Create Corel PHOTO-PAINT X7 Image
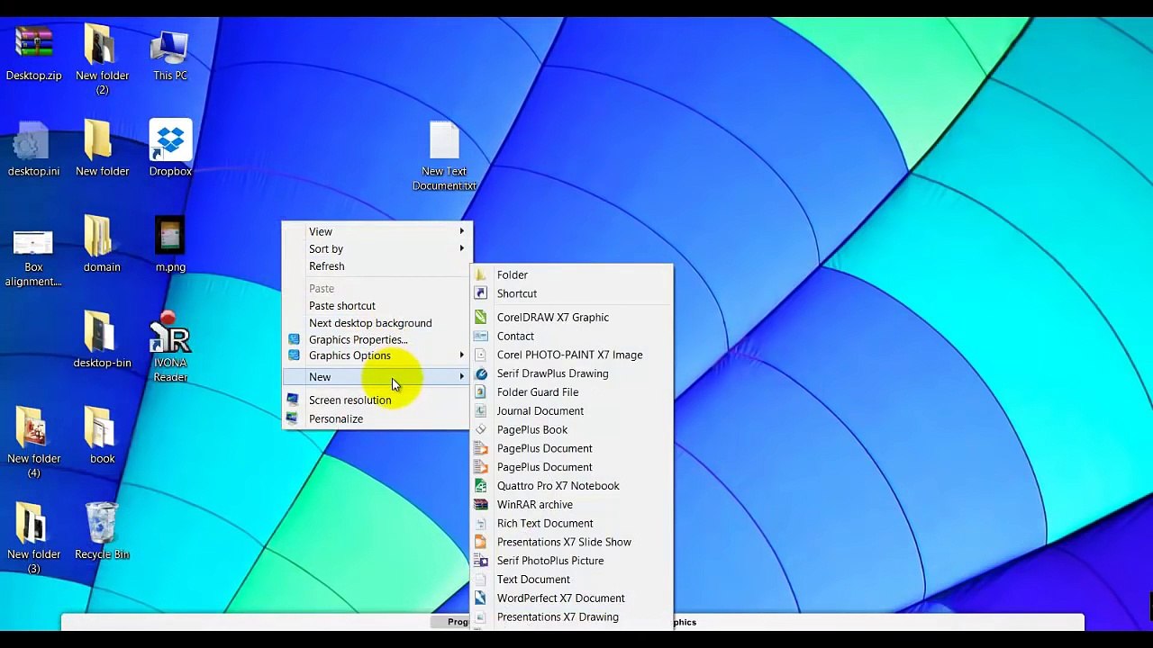Screen dimensions: 1153x648 (572, 355)
